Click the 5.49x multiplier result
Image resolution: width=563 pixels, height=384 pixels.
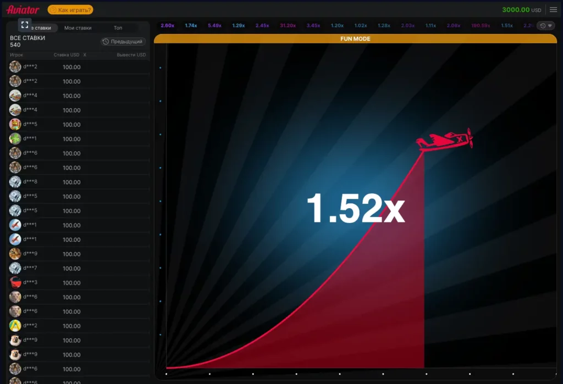(x=214, y=26)
